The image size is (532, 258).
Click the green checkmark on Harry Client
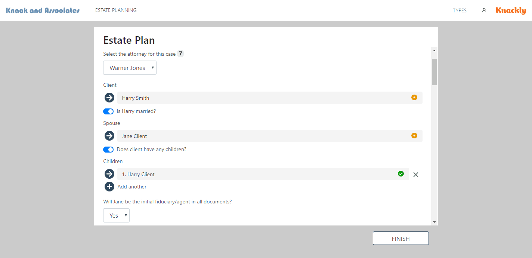pyautogui.click(x=401, y=174)
